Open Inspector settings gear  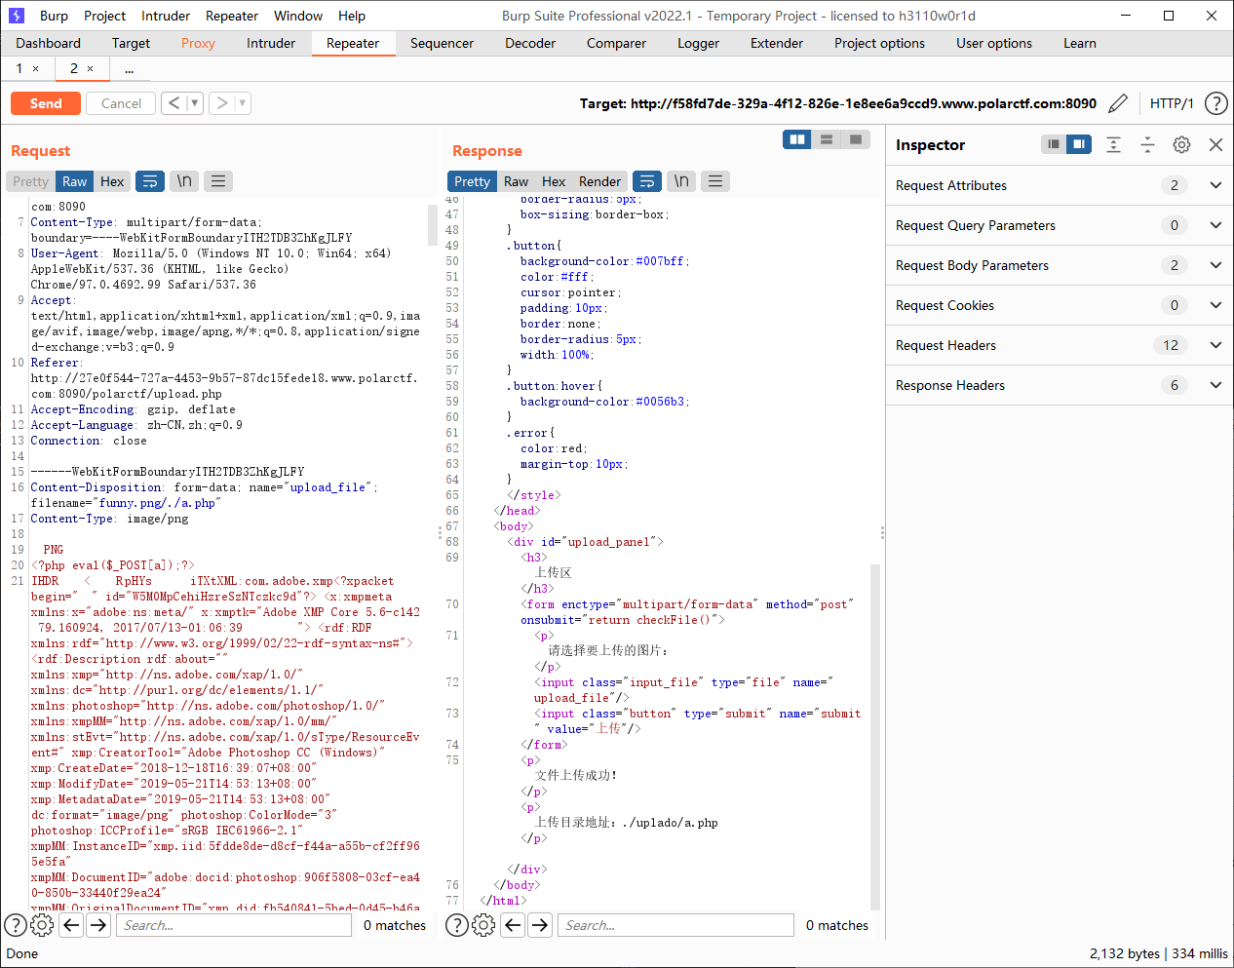pos(1181,144)
